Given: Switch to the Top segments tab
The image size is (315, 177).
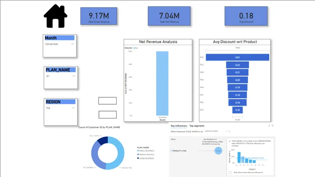Looking at the screenshot, I should (x=197, y=126).
